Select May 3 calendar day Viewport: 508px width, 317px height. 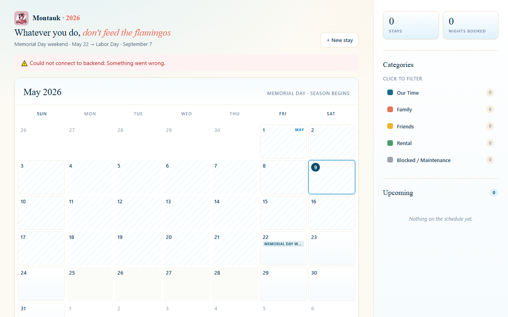tap(41, 177)
